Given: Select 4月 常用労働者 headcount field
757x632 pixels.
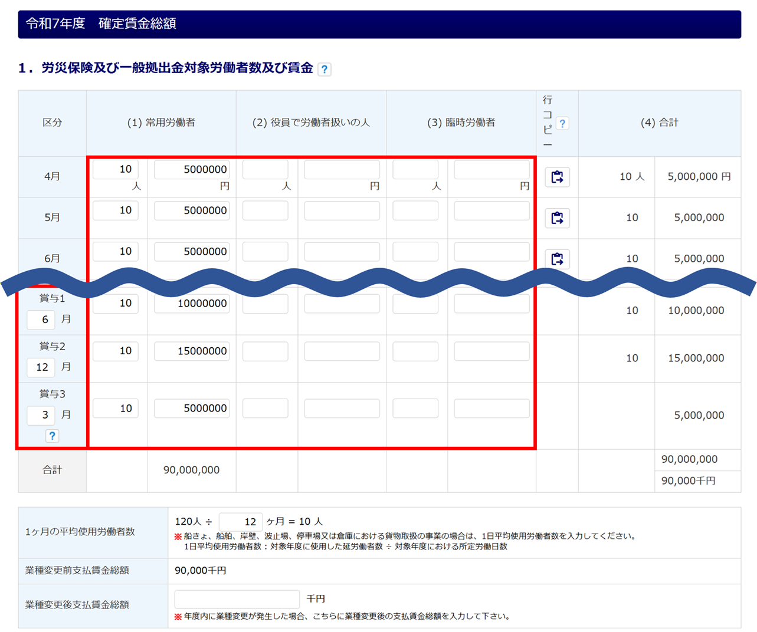Looking at the screenshot, I should coord(116,170).
